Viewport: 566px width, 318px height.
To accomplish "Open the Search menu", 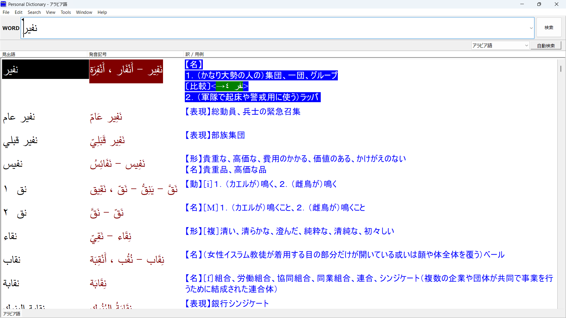I will 34,12.
